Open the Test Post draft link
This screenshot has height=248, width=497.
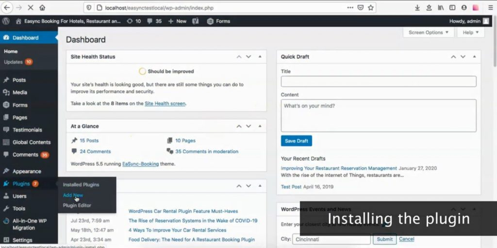[x=291, y=186]
